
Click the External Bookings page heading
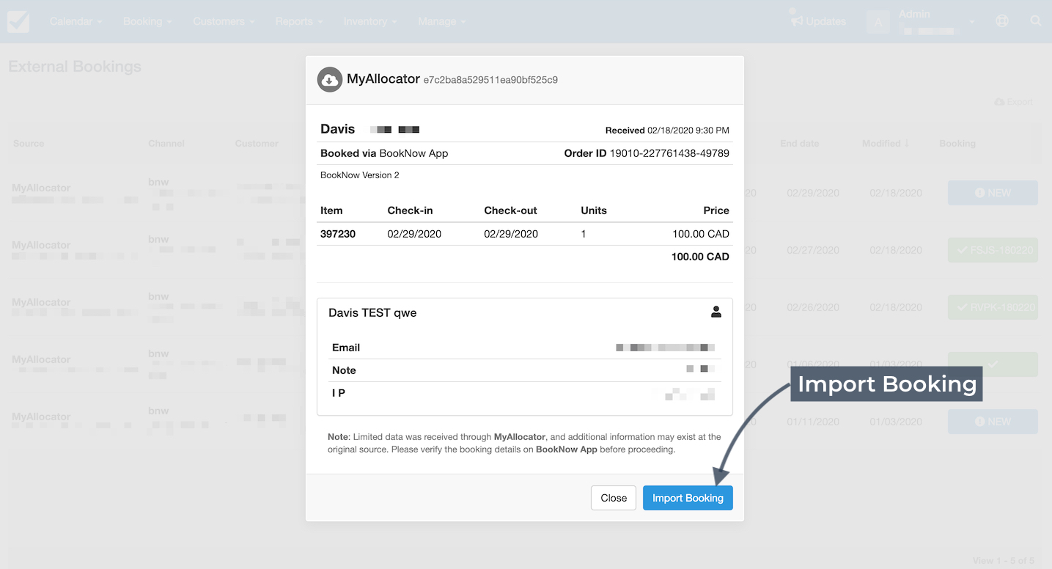(x=75, y=67)
